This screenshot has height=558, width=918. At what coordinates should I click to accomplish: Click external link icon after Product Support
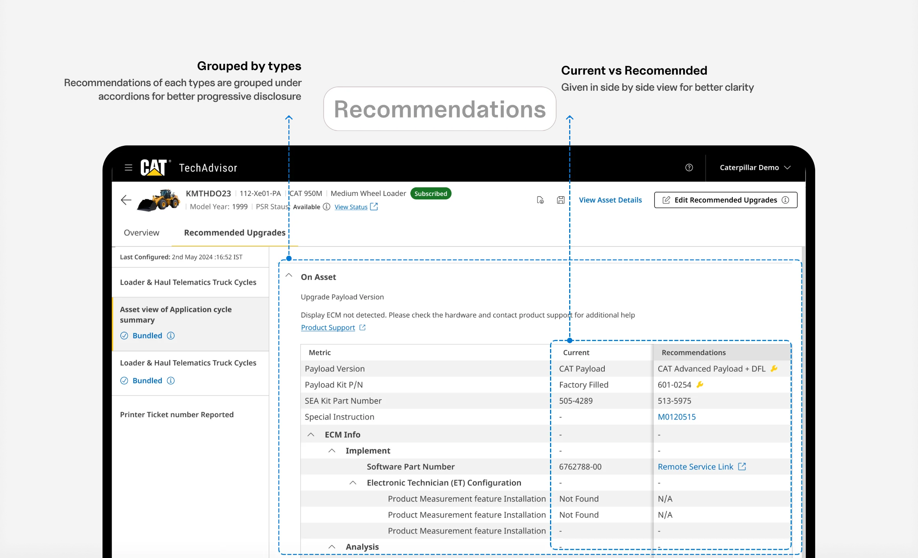point(362,328)
